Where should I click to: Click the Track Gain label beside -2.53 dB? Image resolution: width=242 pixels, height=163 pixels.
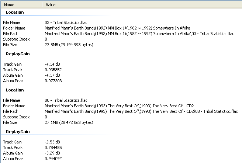click(12, 142)
